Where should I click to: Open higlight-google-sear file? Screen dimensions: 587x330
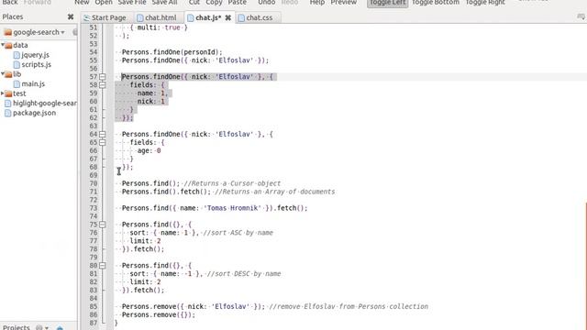click(x=45, y=103)
